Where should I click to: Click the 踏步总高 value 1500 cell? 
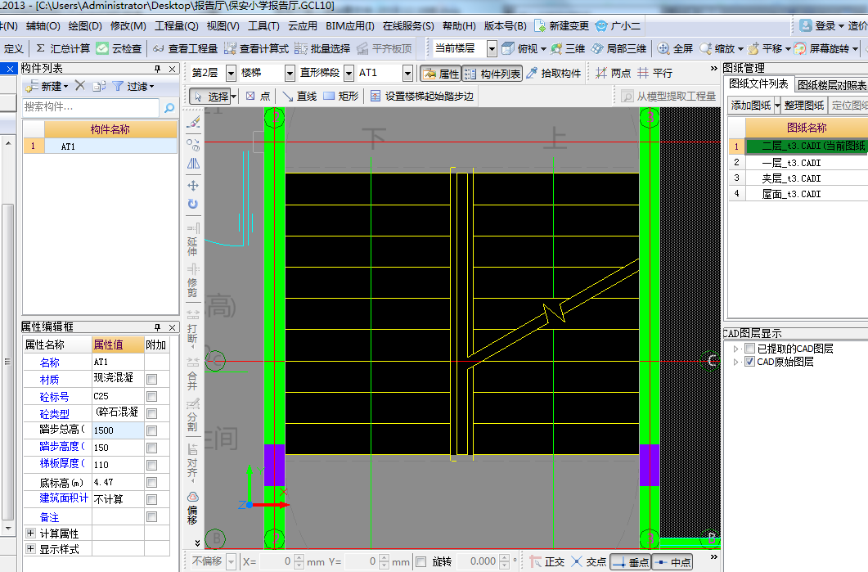click(117, 430)
